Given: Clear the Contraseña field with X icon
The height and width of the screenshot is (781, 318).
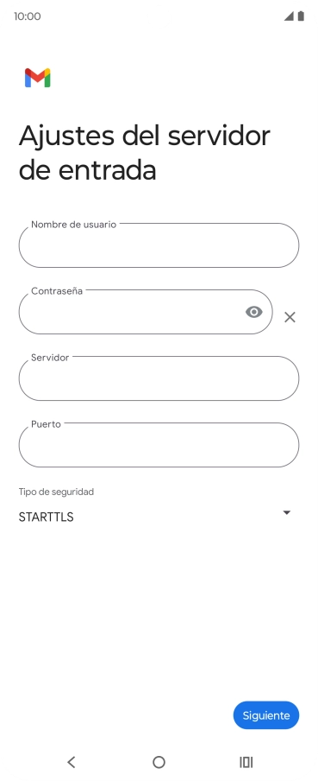Looking at the screenshot, I should pyautogui.click(x=290, y=317).
